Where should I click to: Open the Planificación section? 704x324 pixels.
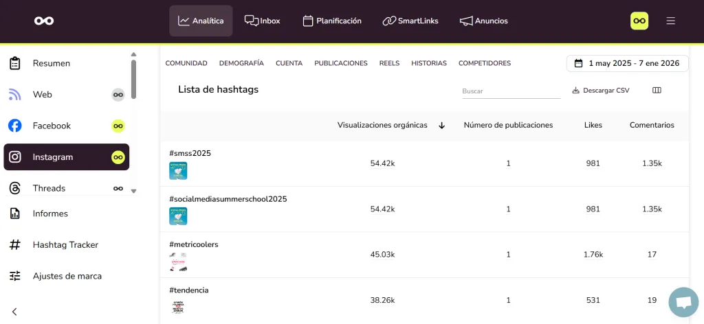coord(332,21)
